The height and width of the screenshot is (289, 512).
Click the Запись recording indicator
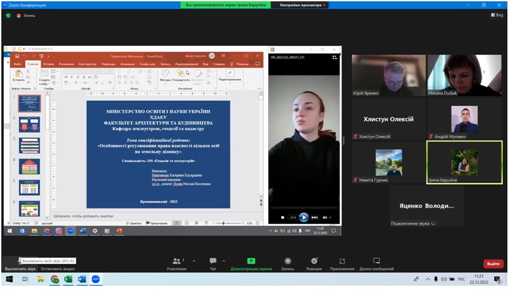[x=26, y=15]
